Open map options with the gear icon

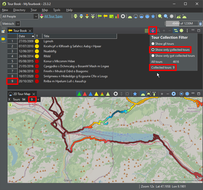click(187, 94)
